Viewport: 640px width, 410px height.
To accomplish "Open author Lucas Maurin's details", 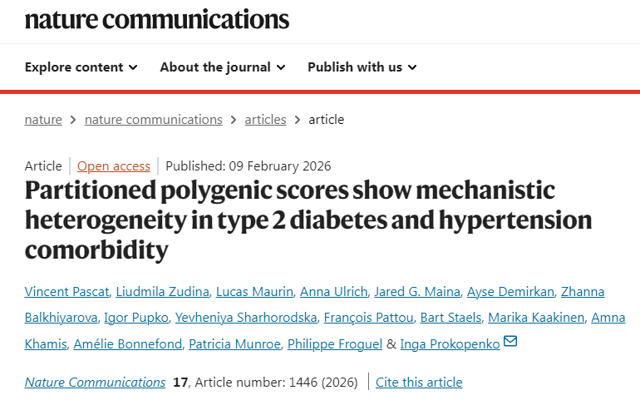I will point(254,292).
